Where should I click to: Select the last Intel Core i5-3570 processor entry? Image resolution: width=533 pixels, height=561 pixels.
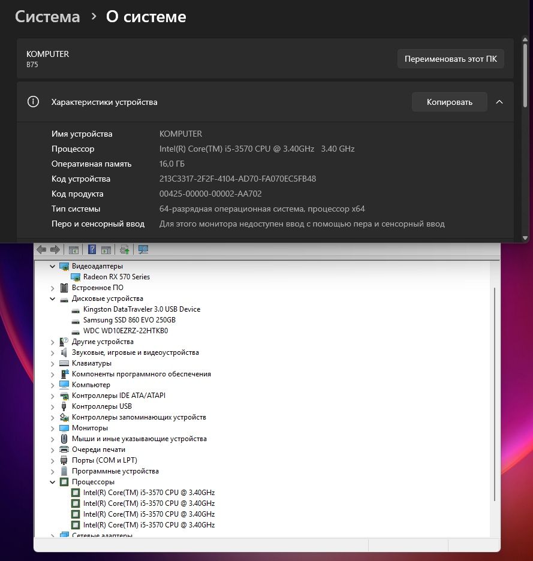[x=149, y=525]
